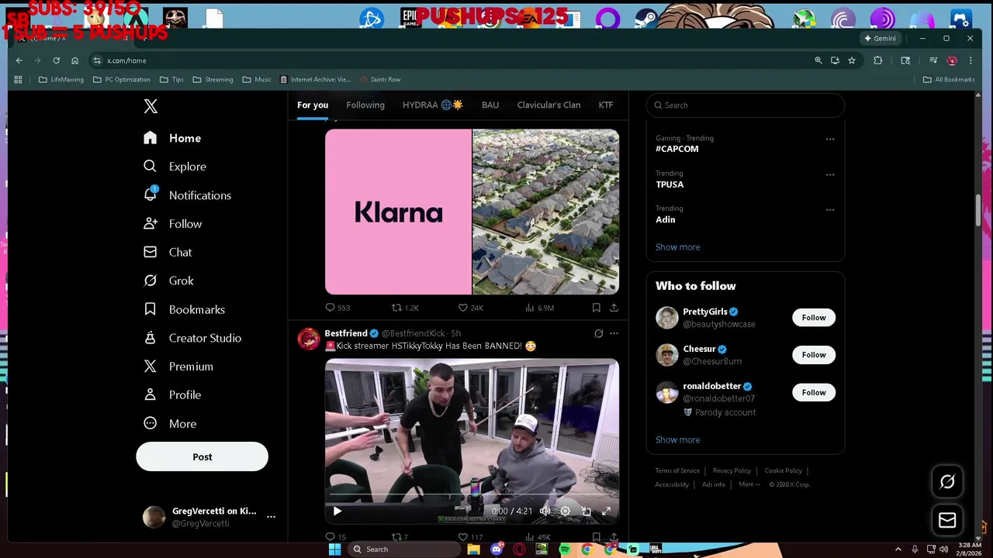Open the Explore search icon in sidebar
Screen dimensions: 993x558
pos(151,167)
